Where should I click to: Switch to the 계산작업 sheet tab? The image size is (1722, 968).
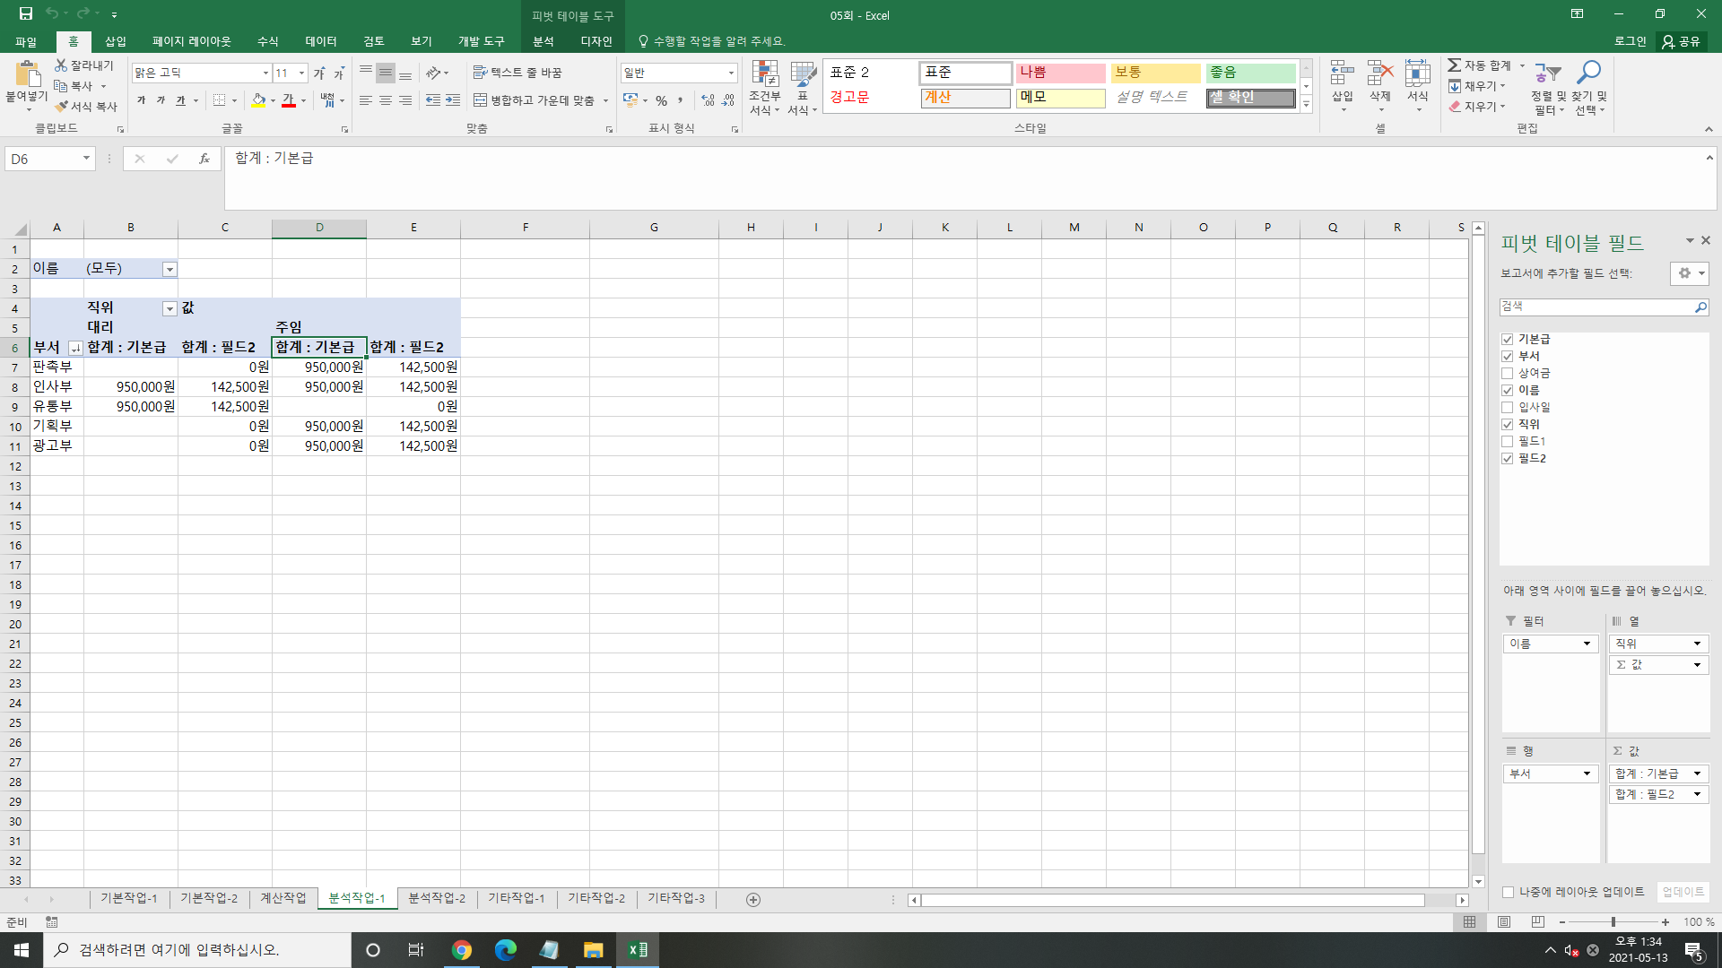(283, 898)
